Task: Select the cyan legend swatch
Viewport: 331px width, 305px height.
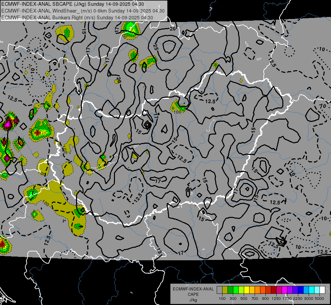Action: [x=312, y=290]
